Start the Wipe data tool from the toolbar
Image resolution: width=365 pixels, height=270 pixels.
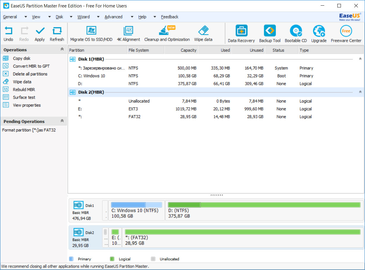(x=203, y=33)
